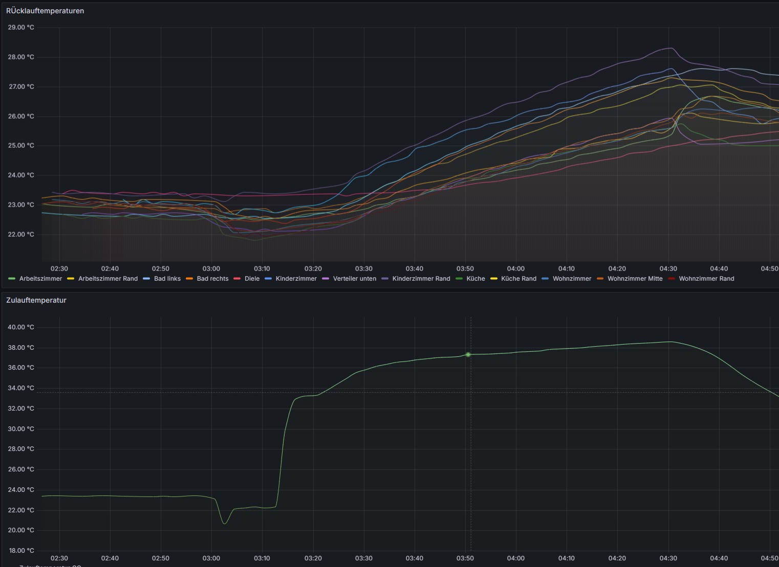The image size is (779, 567).
Task: Click the Küche Rand legend label
Action: point(518,279)
